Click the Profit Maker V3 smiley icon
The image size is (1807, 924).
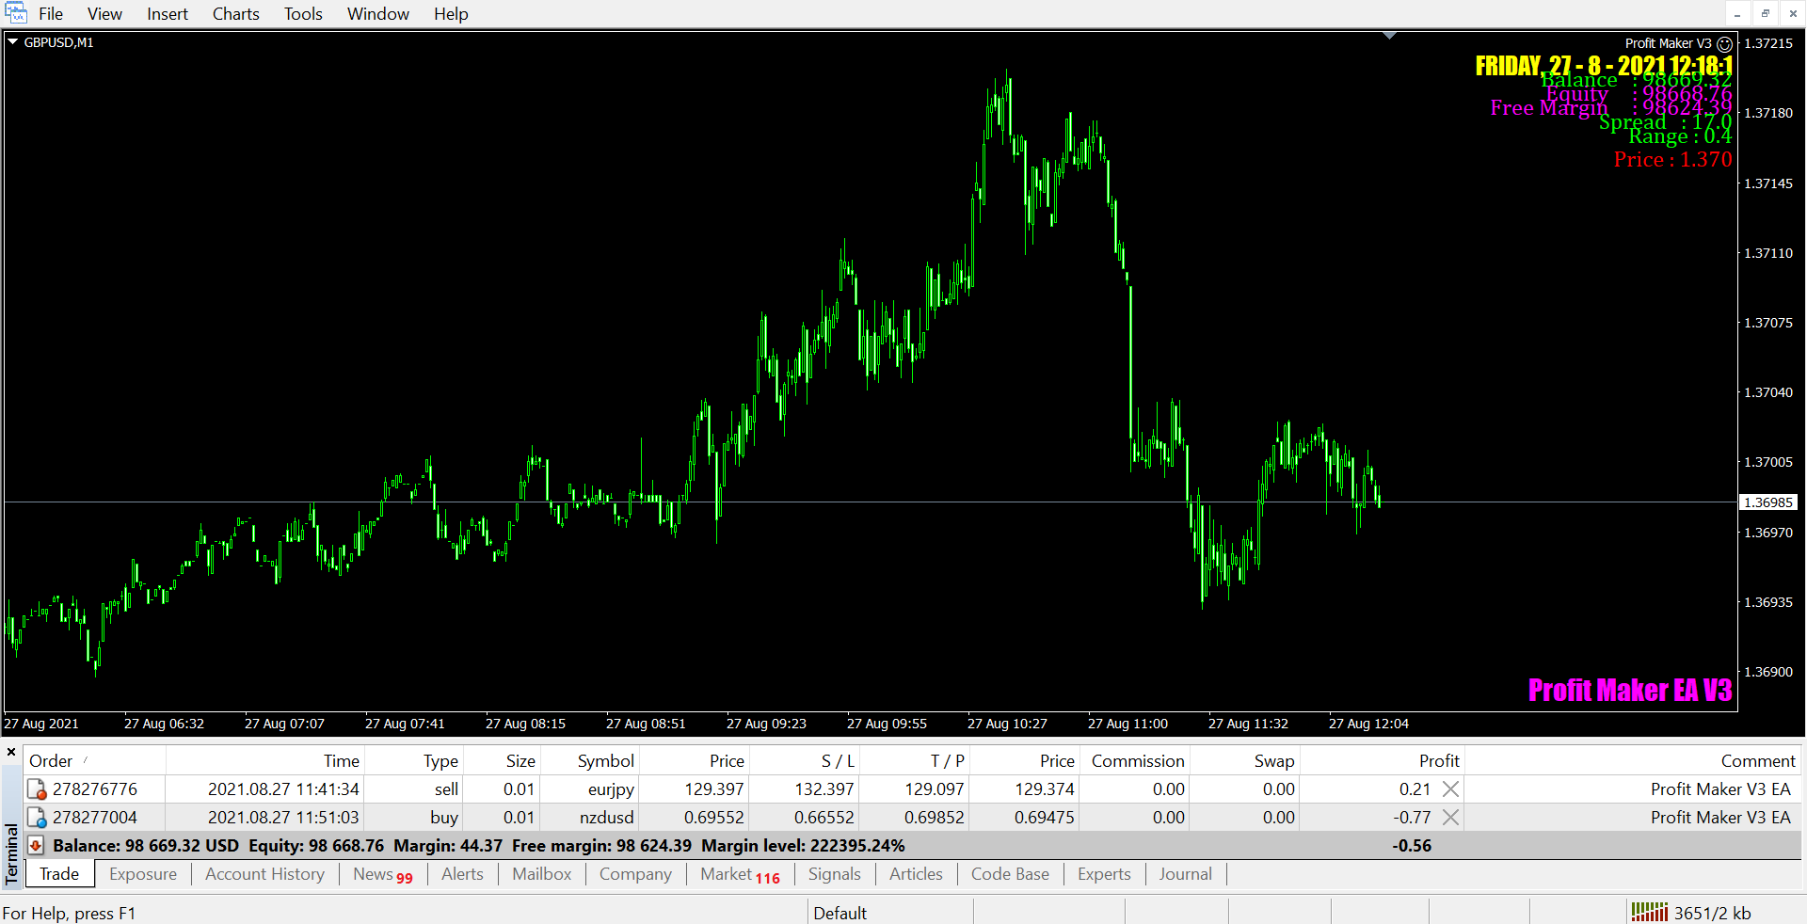click(x=1724, y=44)
